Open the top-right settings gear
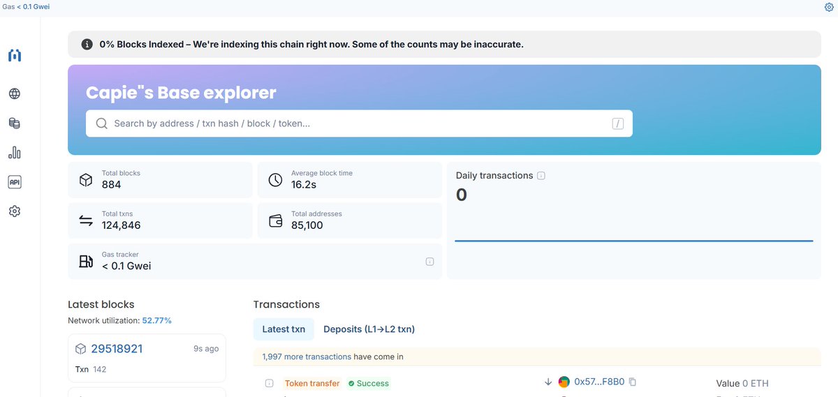 tap(830, 7)
